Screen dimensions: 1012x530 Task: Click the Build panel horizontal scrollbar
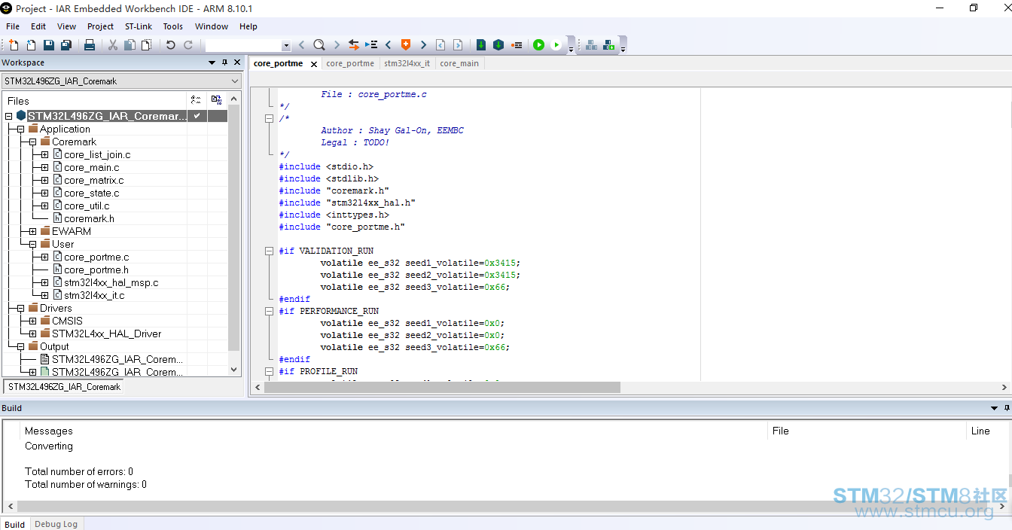504,507
